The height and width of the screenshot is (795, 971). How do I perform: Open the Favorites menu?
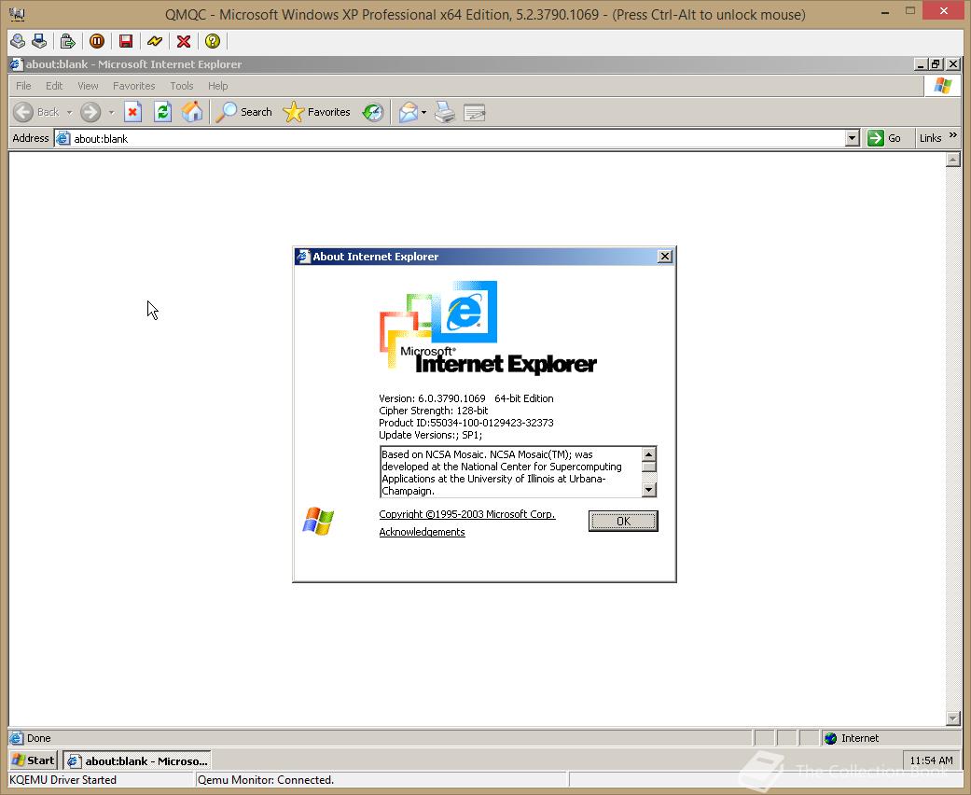click(x=133, y=85)
